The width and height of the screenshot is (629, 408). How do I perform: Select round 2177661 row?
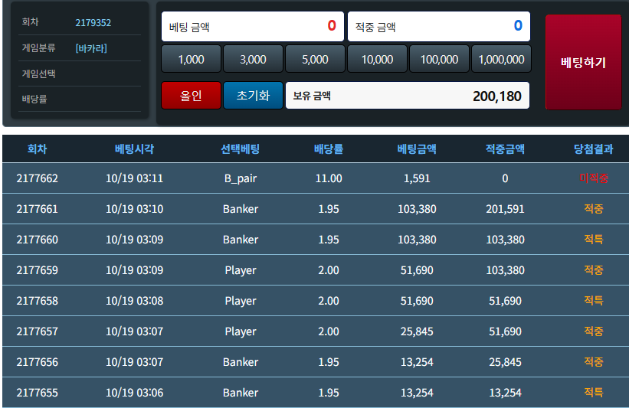tap(316, 209)
